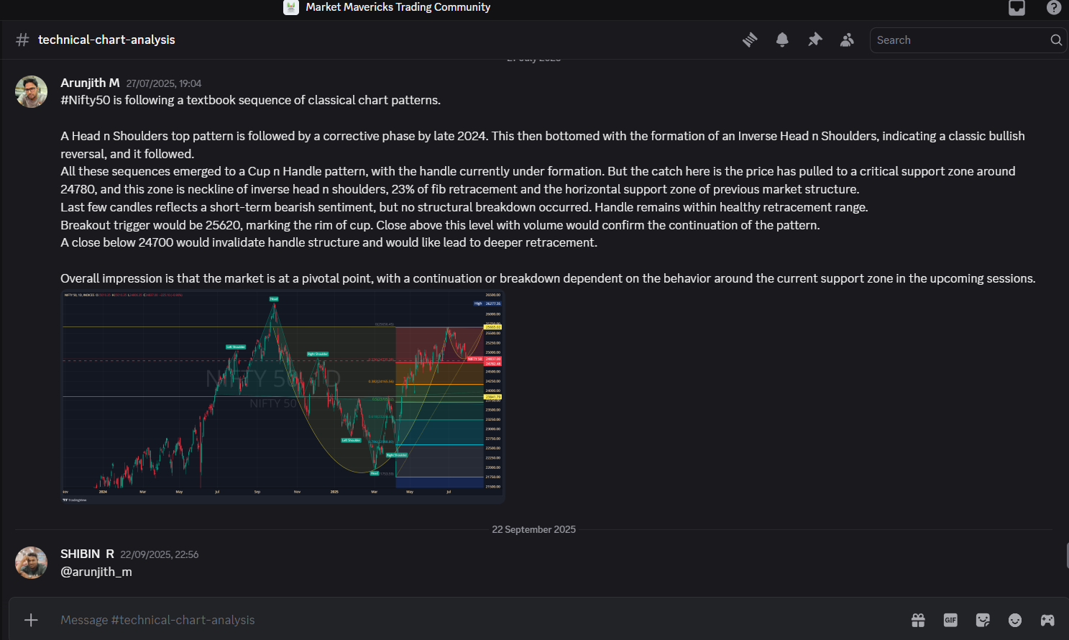The image size is (1069, 640).
Task: Open the emoji picker
Action: [1015, 620]
